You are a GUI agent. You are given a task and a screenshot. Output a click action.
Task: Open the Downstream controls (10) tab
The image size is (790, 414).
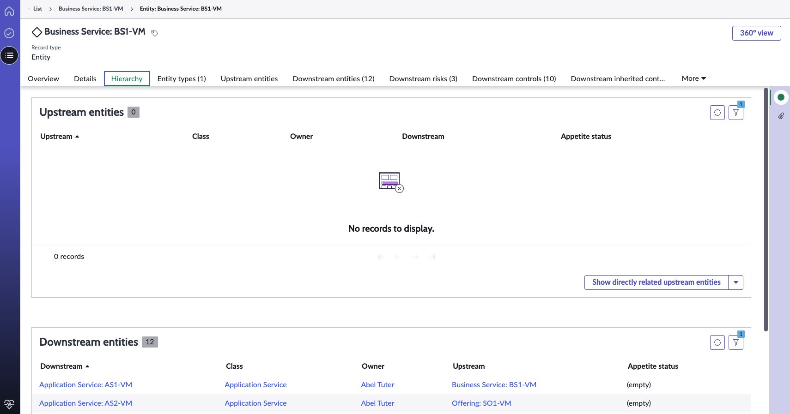coord(514,79)
